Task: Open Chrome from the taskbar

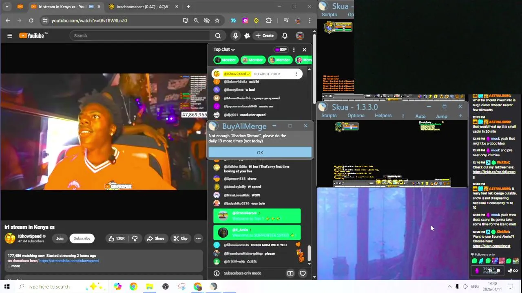Action: (x=133, y=286)
